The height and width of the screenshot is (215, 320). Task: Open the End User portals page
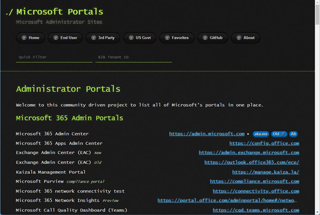(65, 38)
